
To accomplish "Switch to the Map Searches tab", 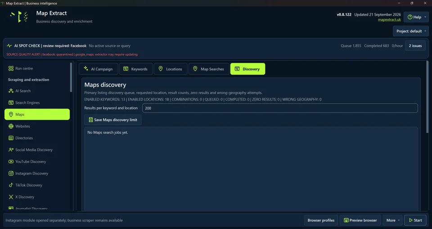I will (x=209, y=69).
